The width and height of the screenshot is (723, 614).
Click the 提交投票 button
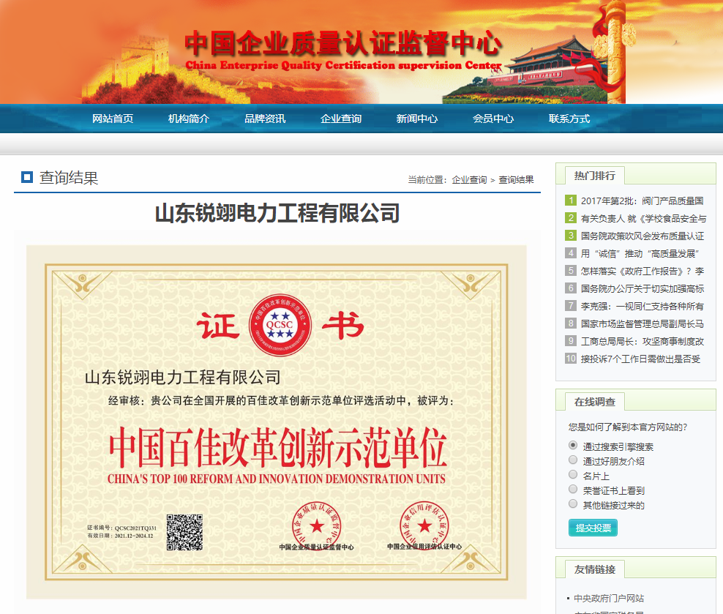pos(593,528)
